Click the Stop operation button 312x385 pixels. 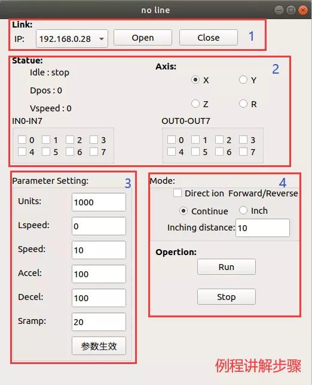coord(226,297)
